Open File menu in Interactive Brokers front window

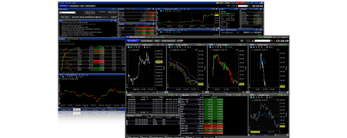pyautogui.click(x=149, y=37)
